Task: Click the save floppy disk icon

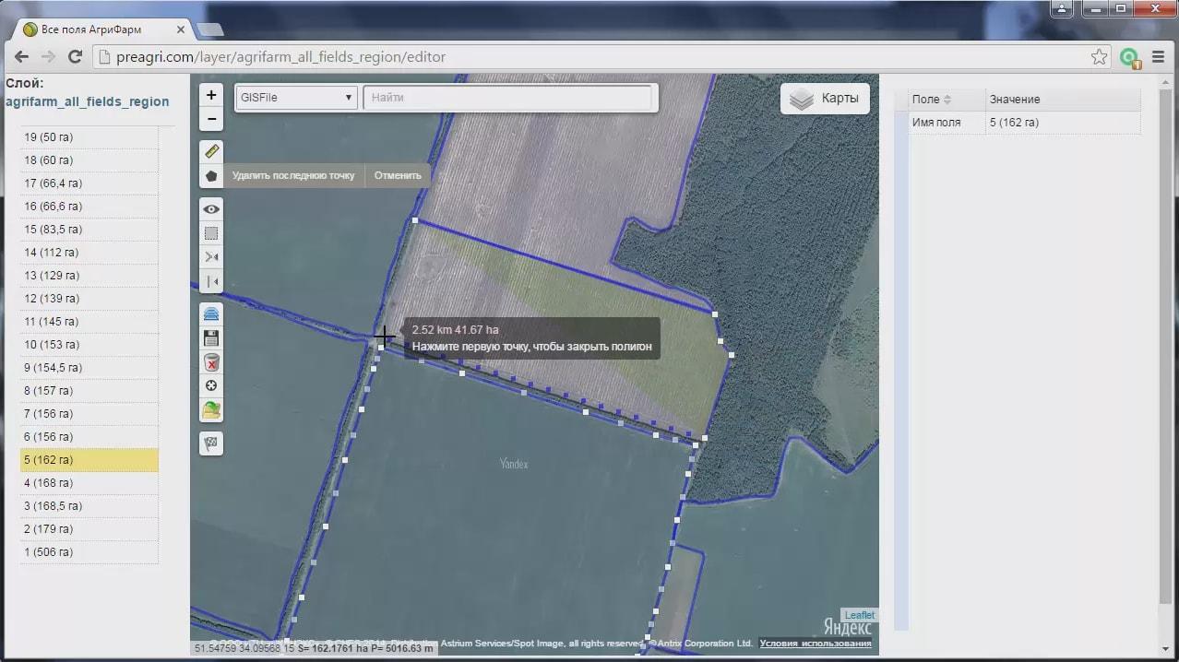Action: coord(211,338)
